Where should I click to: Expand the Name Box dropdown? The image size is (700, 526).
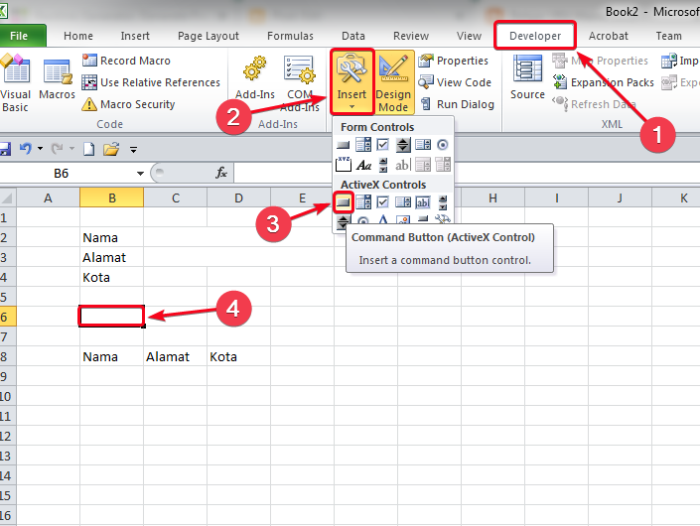click(140, 173)
